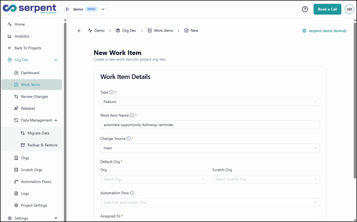Click the Automation Flow info icon
Viewport: 357px width, 222px height.
[132, 193]
